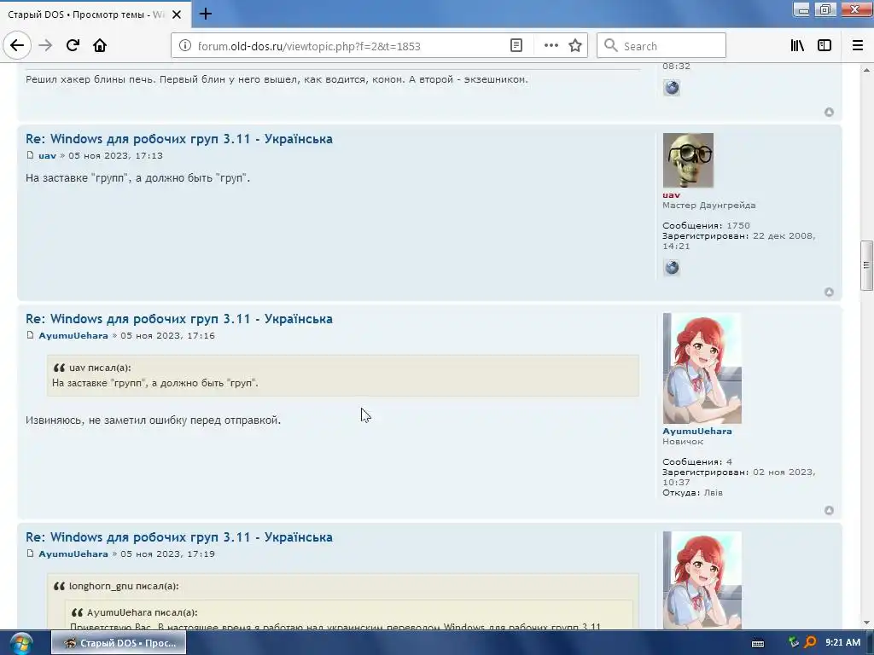Open website icon under uav profile
The width and height of the screenshot is (874, 655).
pyautogui.click(x=672, y=267)
